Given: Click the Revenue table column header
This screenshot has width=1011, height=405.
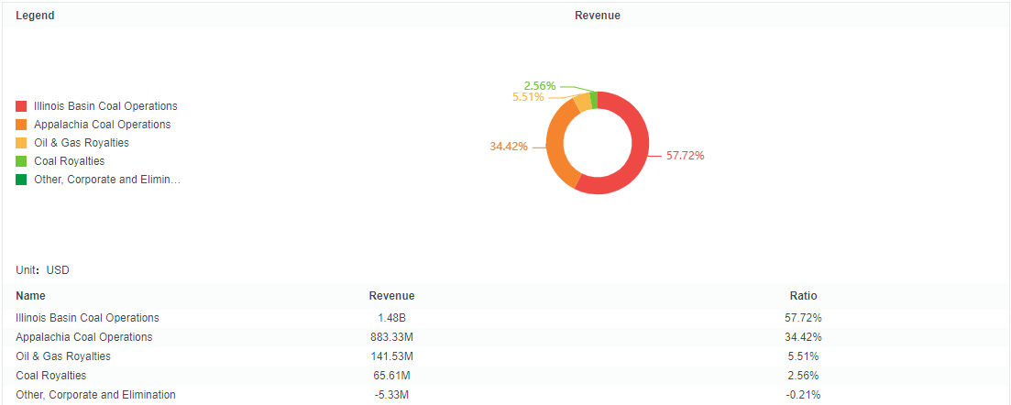Looking at the screenshot, I should click(x=392, y=296).
